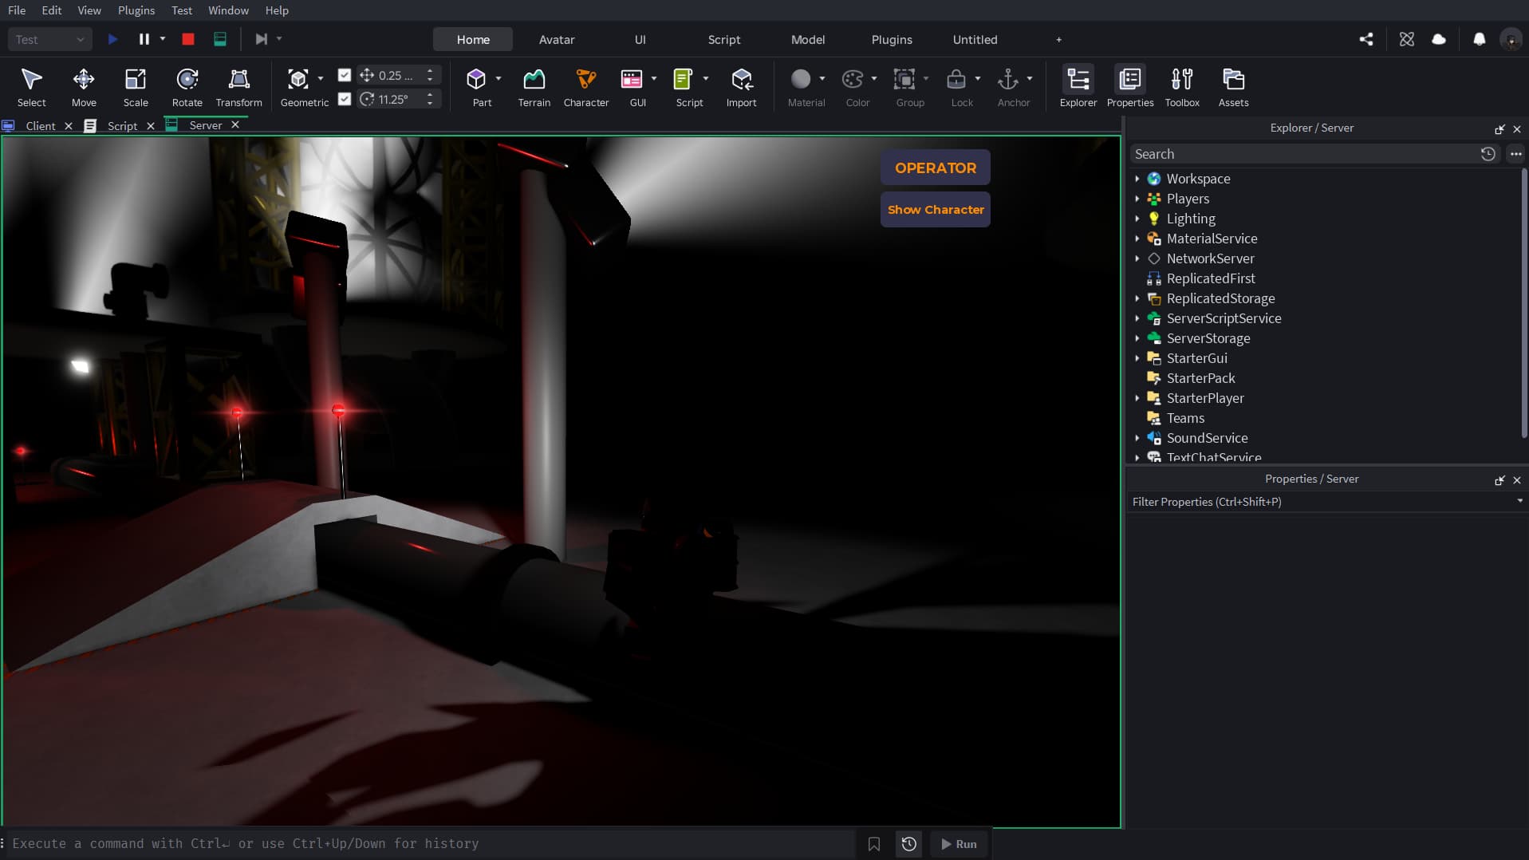
Task: Stop the running test session
Action: (188, 39)
